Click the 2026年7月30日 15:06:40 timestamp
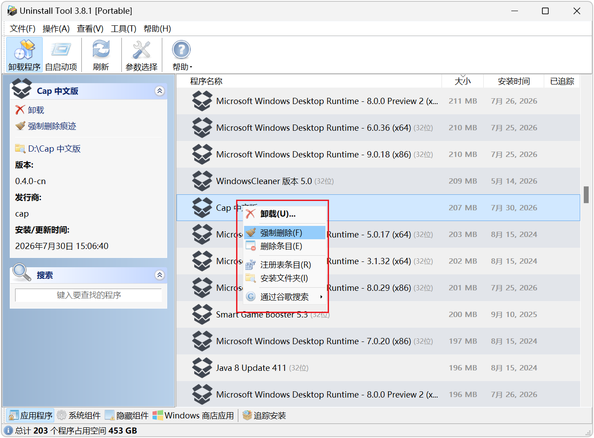 62,246
